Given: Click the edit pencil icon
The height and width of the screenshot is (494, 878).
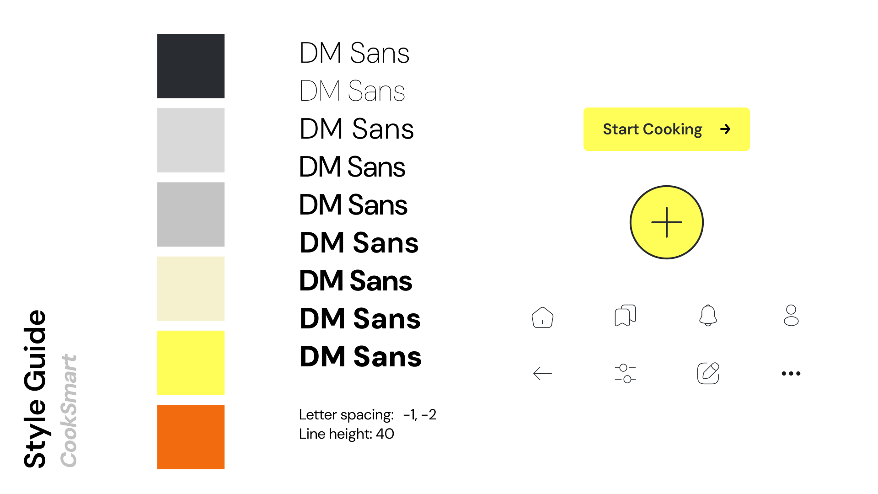Looking at the screenshot, I should tap(708, 373).
